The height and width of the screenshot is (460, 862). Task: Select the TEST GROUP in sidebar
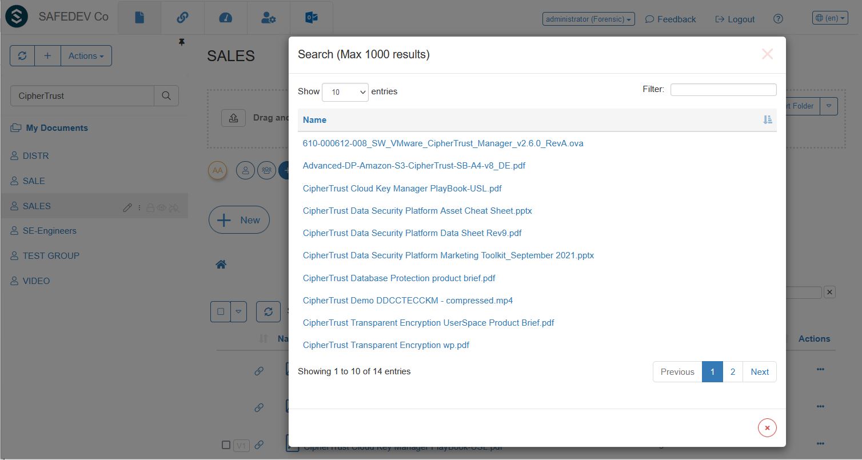click(51, 256)
